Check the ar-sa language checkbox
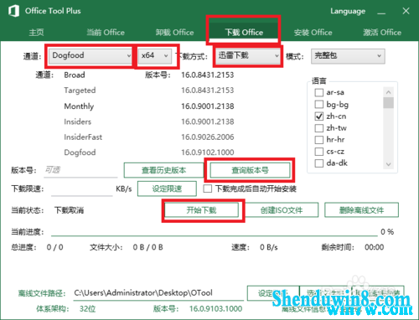The height and width of the screenshot is (320, 419). pyautogui.click(x=319, y=92)
